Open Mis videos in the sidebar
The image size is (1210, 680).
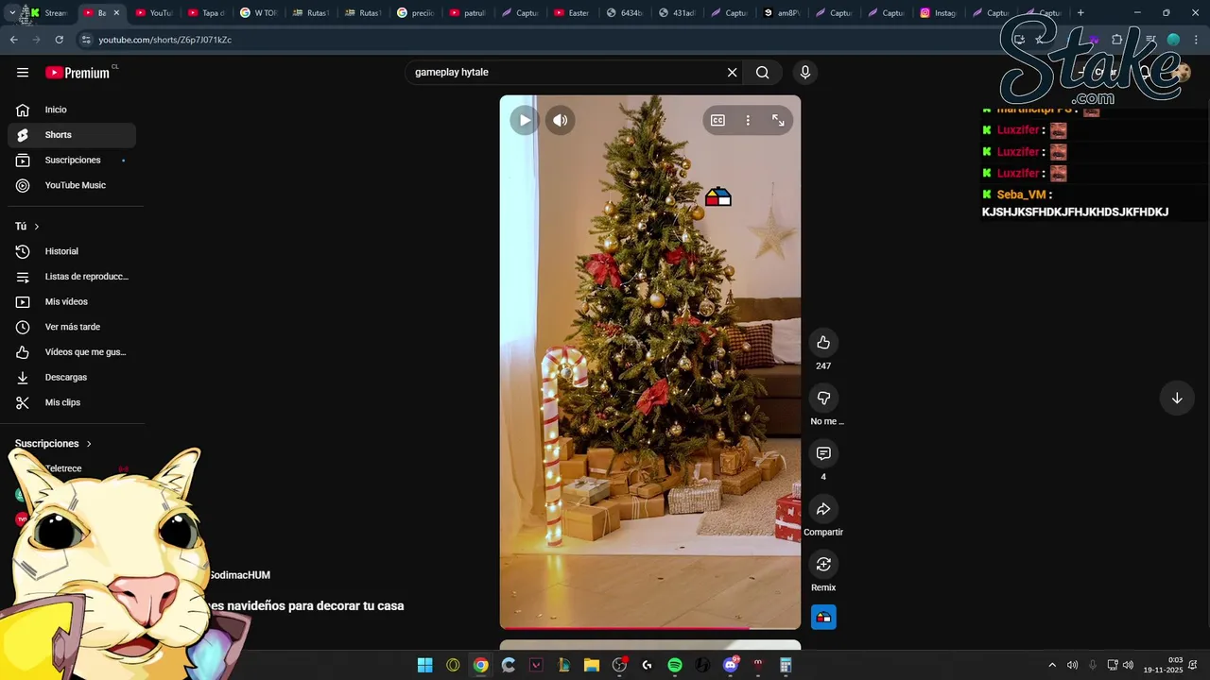72,302
